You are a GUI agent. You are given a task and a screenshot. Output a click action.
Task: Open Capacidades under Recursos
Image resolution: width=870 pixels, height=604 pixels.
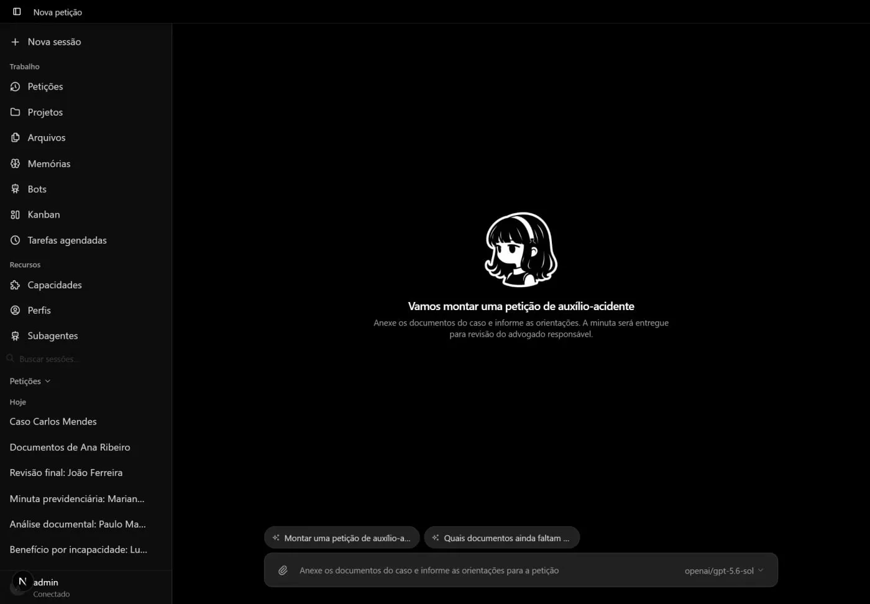pos(86,285)
